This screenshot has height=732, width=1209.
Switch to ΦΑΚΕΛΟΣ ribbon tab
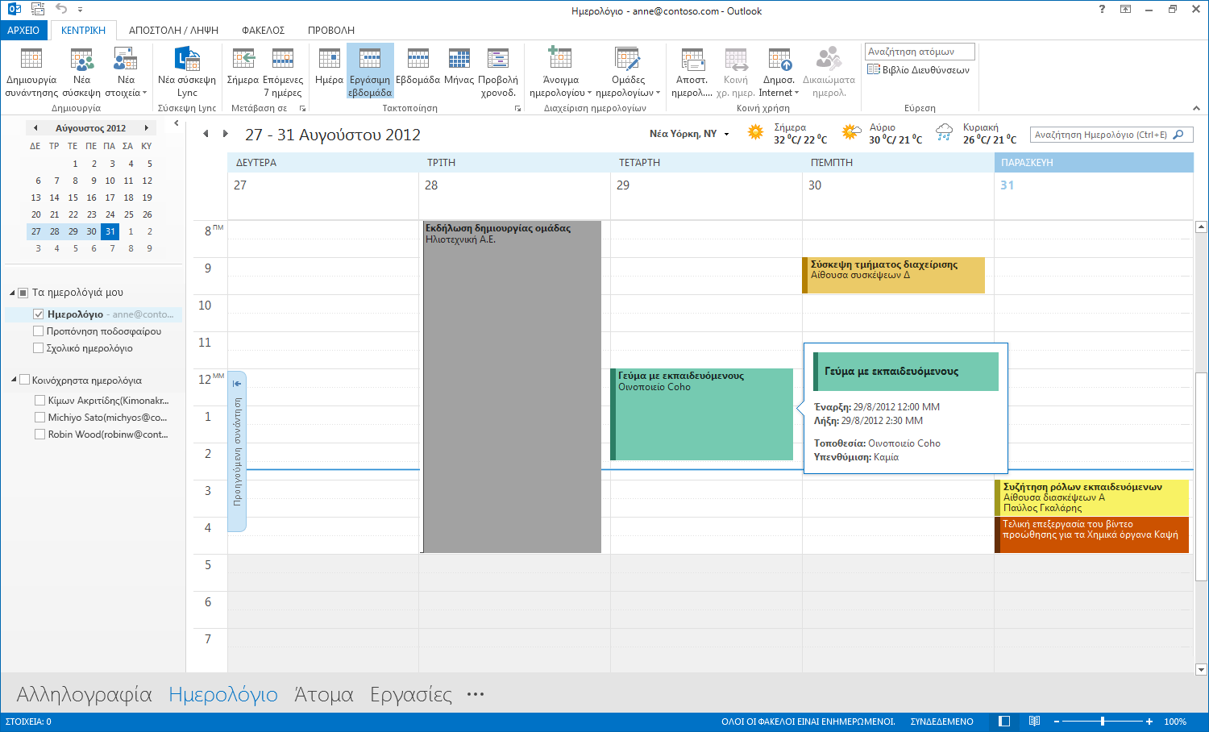tap(264, 30)
